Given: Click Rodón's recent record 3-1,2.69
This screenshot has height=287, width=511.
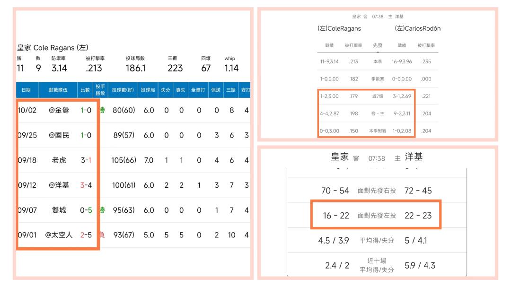Looking at the screenshot, I should point(402,96).
